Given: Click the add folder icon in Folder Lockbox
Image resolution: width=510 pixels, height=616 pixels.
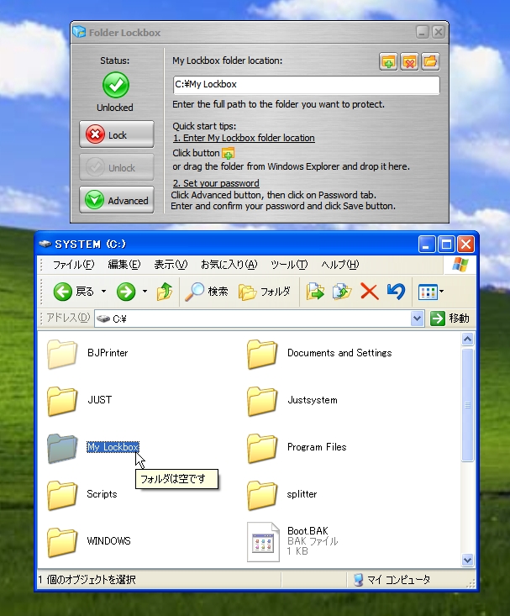Looking at the screenshot, I should point(388,61).
